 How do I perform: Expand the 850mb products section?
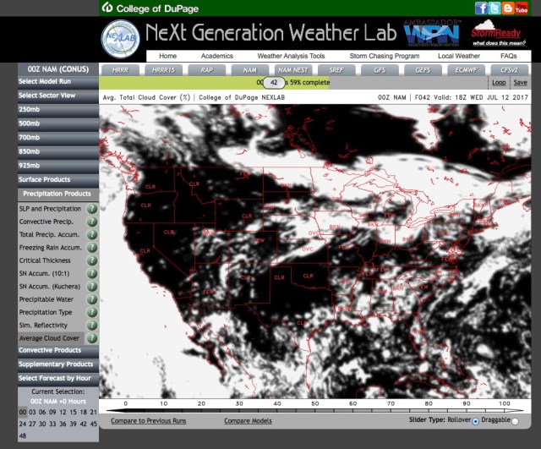click(x=58, y=152)
